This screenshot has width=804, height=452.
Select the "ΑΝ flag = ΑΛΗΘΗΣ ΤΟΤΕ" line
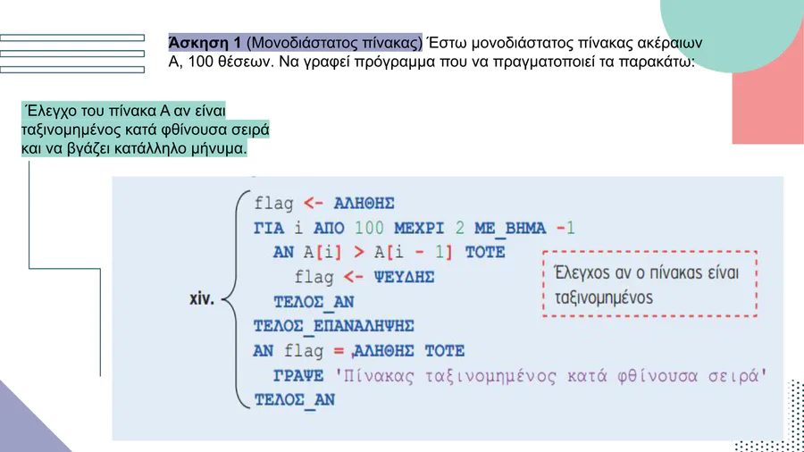359,350
